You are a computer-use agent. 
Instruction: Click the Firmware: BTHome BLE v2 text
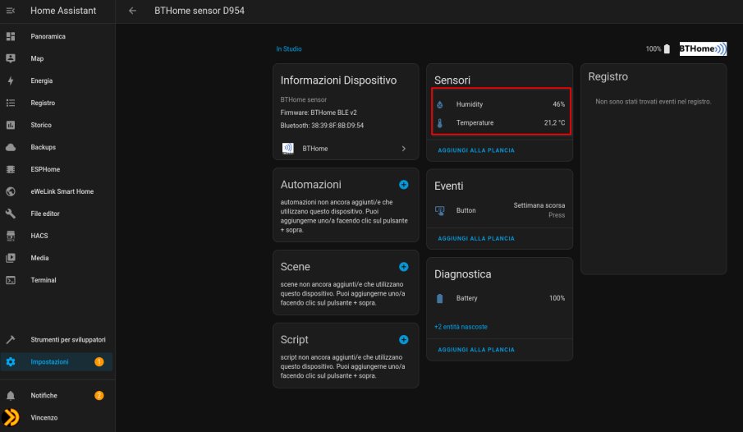coord(319,113)
